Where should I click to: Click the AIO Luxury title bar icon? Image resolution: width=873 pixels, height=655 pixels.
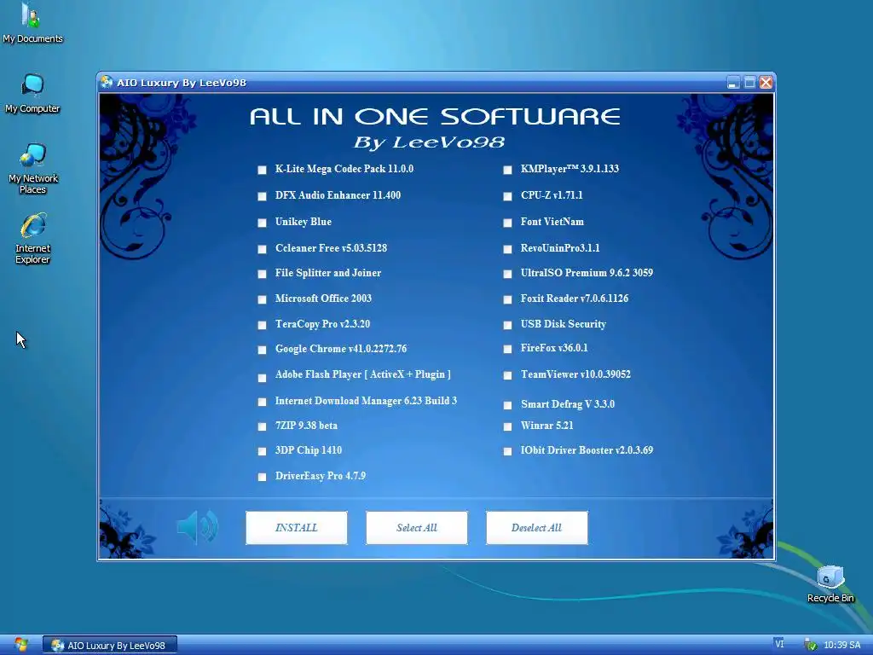tap(107, 83)
